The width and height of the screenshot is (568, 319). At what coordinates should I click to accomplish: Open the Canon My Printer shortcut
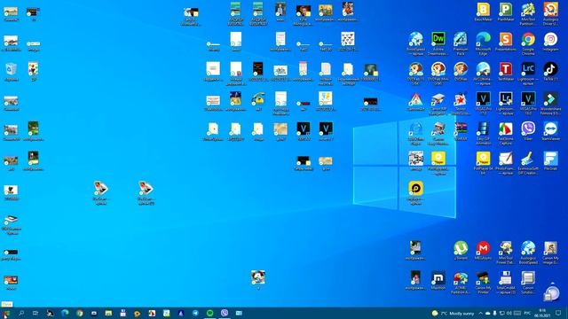(x=483, y=282)
